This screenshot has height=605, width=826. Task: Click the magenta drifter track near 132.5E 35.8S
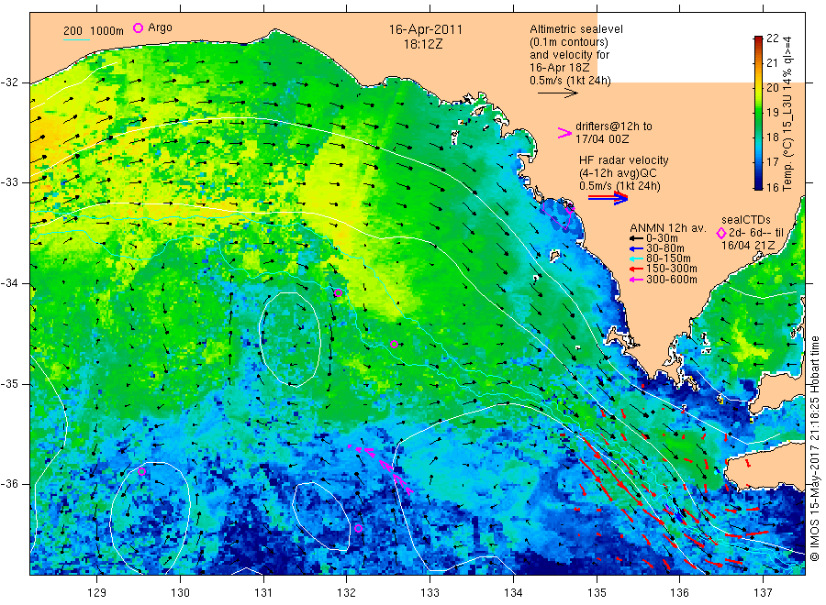[x=381, y=468]
